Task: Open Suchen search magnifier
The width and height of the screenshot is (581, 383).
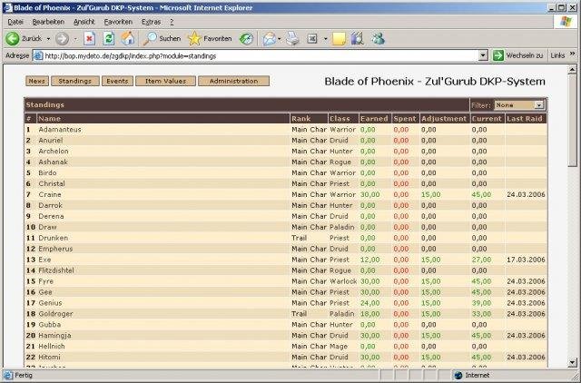Action: point(152,39)
